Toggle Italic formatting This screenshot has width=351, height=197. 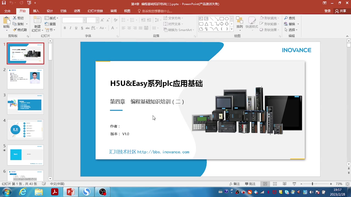point(70,28)
